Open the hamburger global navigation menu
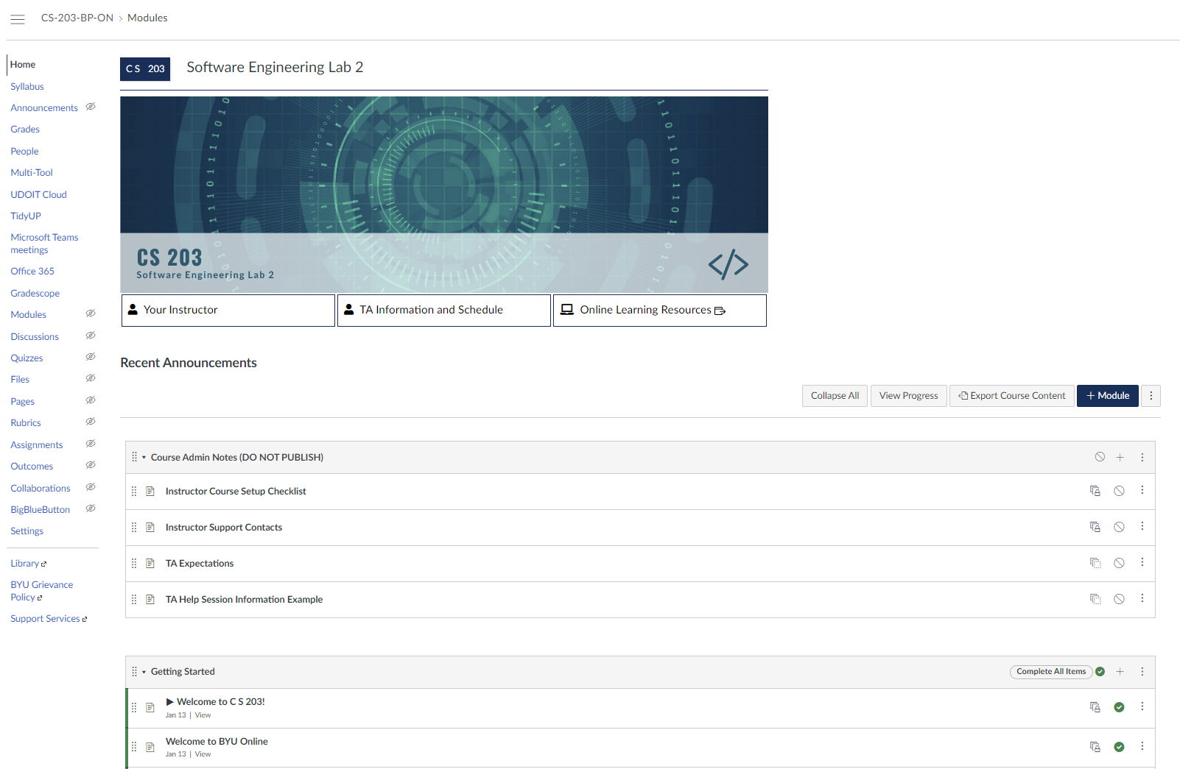The image size is (1180, 769). coord(18,19)
